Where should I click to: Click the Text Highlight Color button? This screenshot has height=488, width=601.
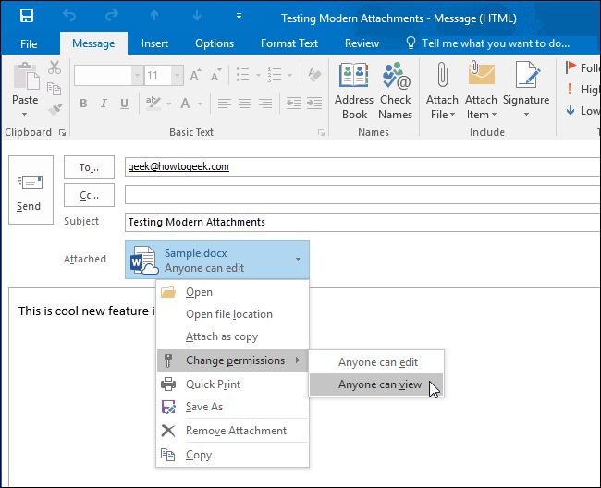tap(153, 103)
